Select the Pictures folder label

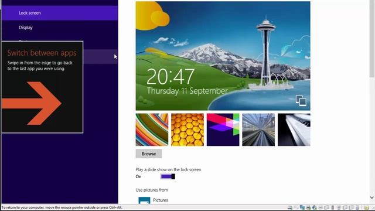[x=161, y=200]
